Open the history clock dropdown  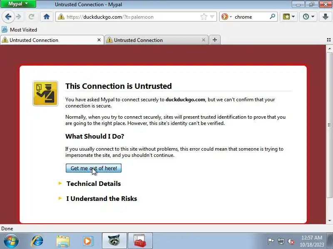point(308,17)
